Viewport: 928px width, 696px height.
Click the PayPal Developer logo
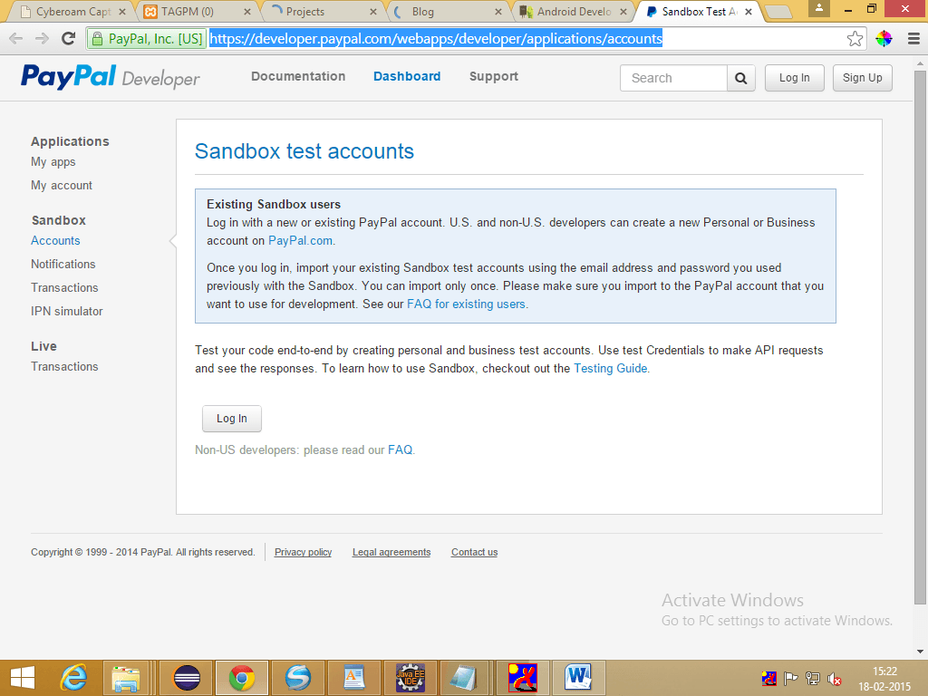110,77
